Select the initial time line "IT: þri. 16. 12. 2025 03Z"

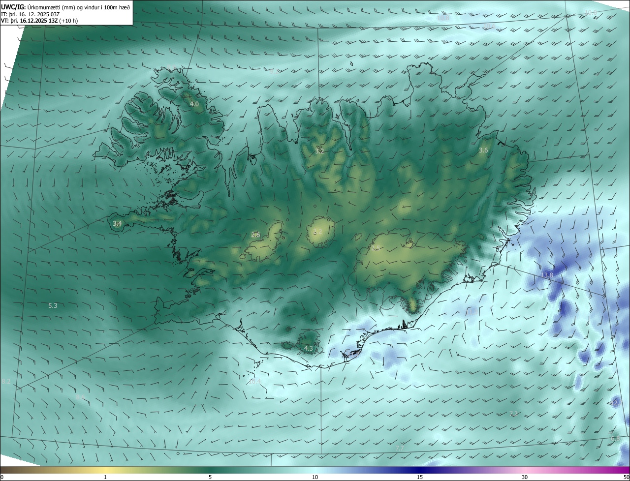31,14
